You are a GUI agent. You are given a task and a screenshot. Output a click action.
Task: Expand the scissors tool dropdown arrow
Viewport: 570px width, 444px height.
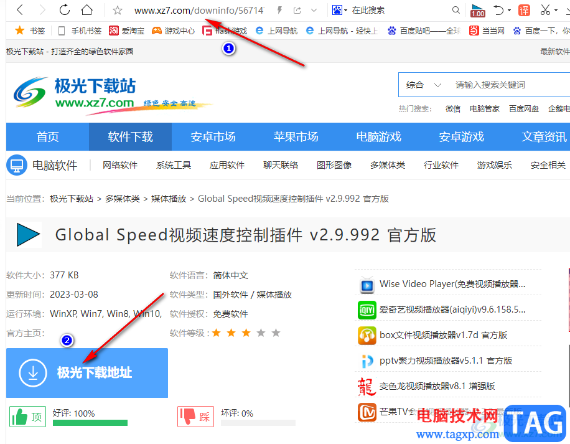point(556,10)
